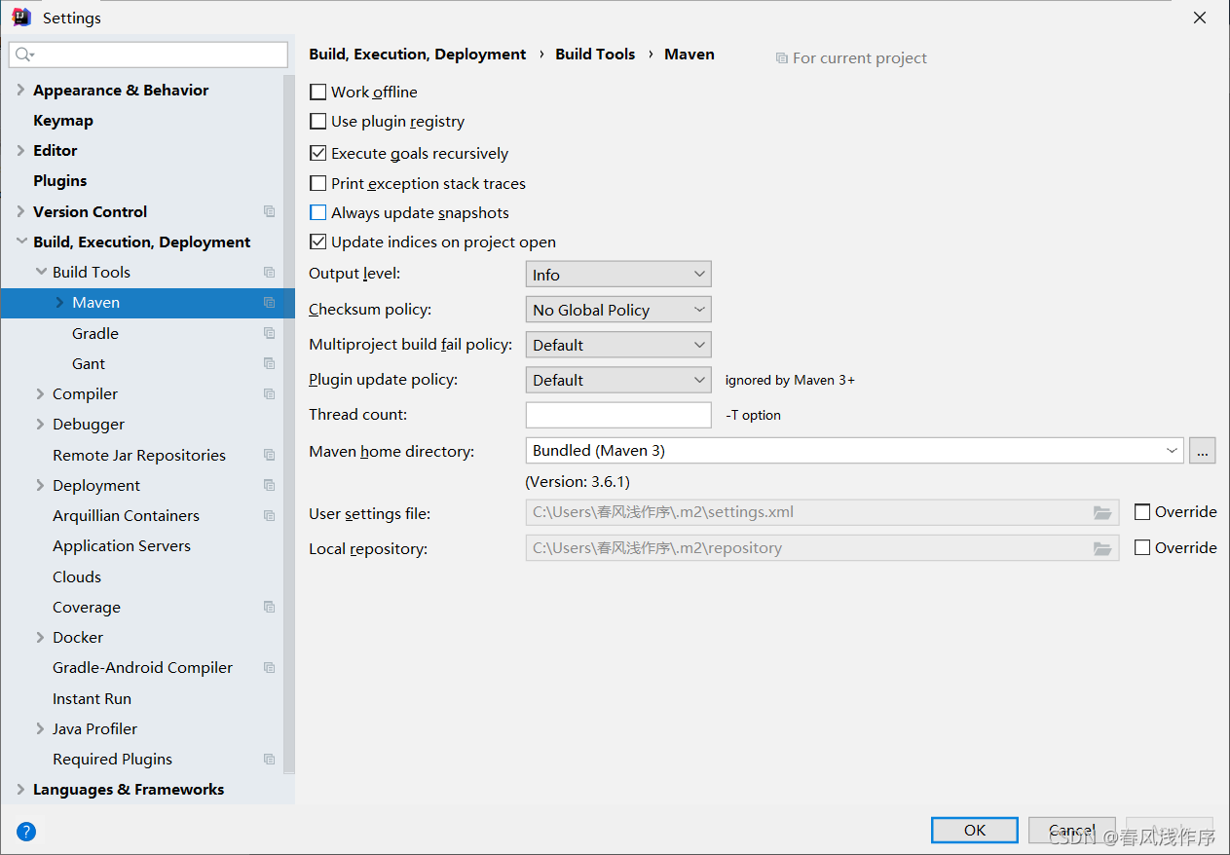Screen dimensions: 1230x855
Task: Click the project-level icon beside Build Tools
Action: [x=270, y=272]
